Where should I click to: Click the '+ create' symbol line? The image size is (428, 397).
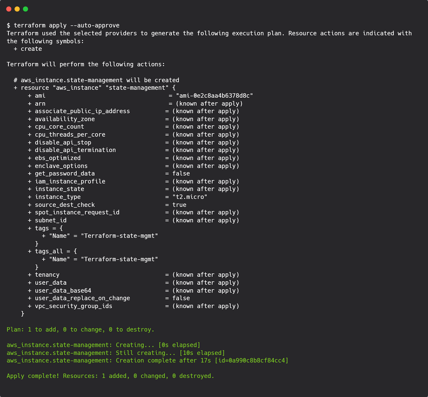(28, 49)
